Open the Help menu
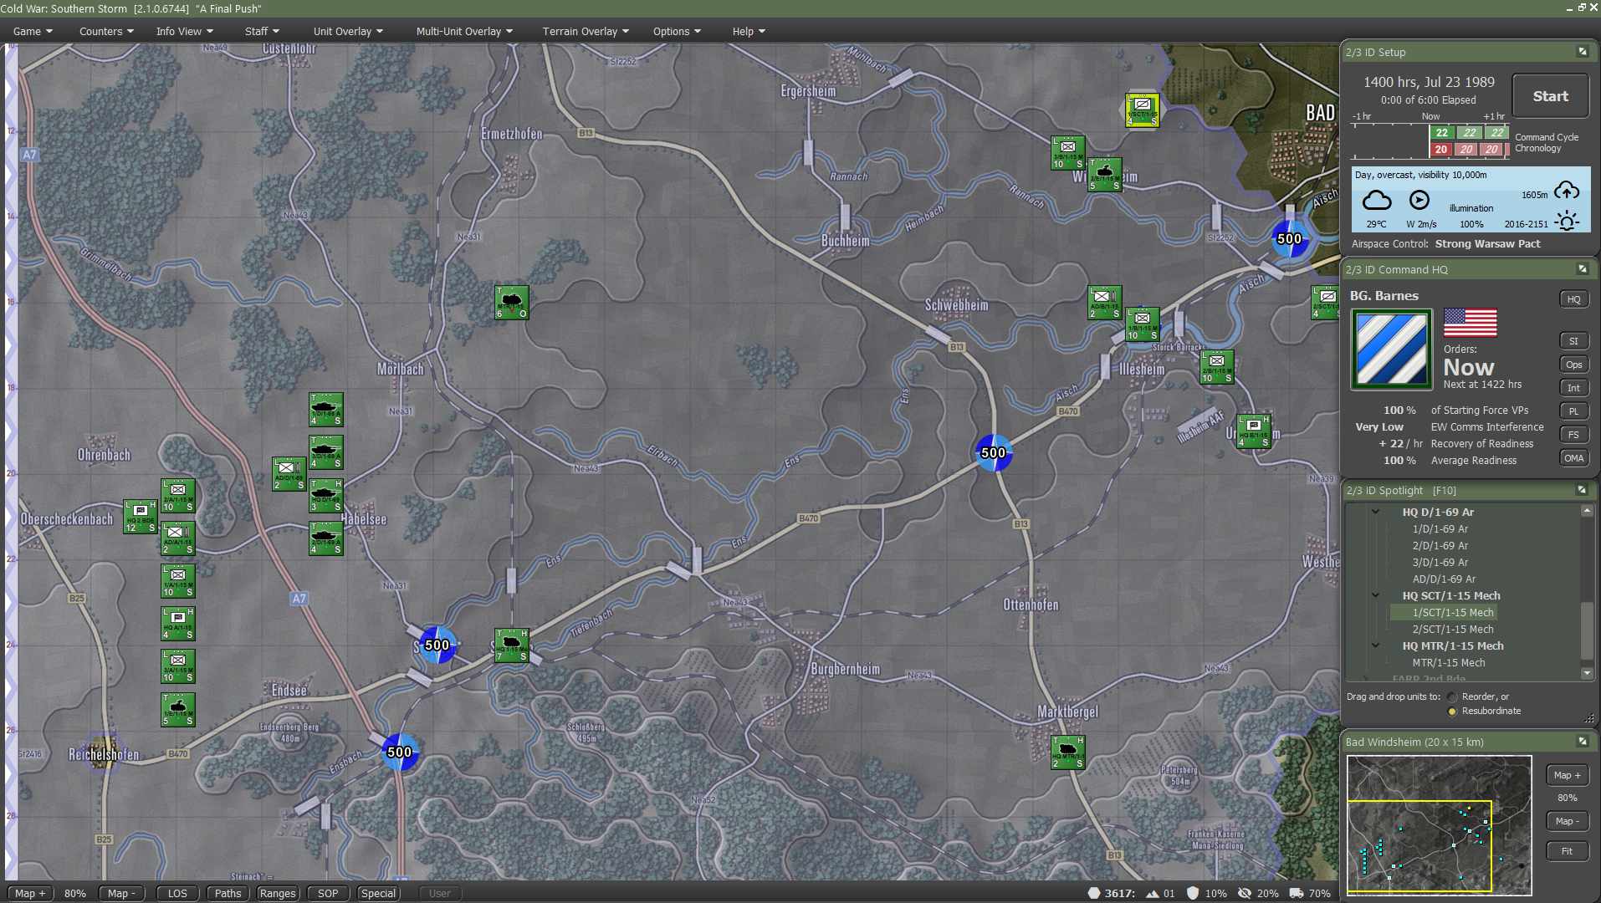The width and height of the screenshot is (1601, 903). click(x=749, y=31)
